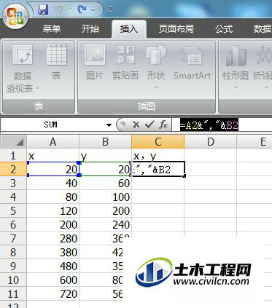Select row 11 header

point(13,293)
